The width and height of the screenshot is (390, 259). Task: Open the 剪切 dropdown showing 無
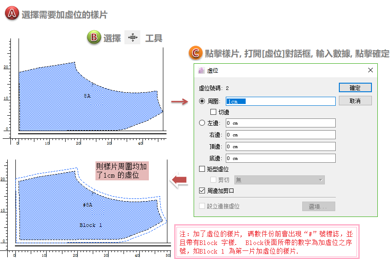click(279, 180)
